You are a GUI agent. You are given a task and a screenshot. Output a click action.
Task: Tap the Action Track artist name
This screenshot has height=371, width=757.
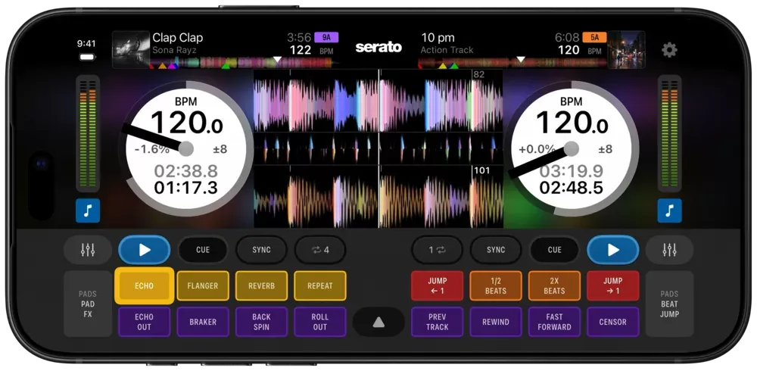coord(447,50)
